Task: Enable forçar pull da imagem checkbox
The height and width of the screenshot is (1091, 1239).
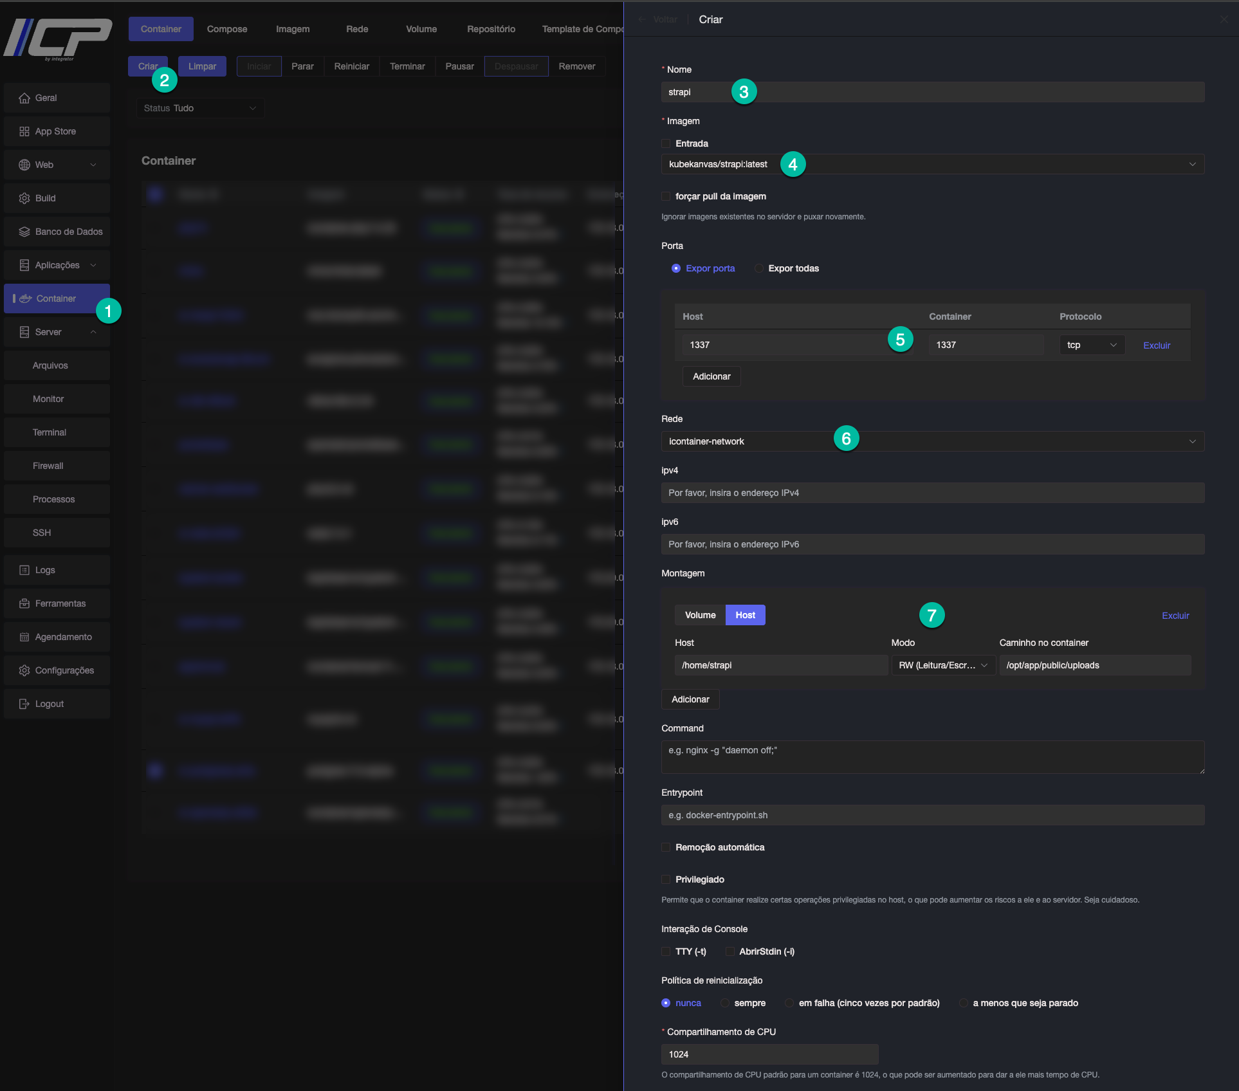Action: pyautogui.click(x=666, y=196)
